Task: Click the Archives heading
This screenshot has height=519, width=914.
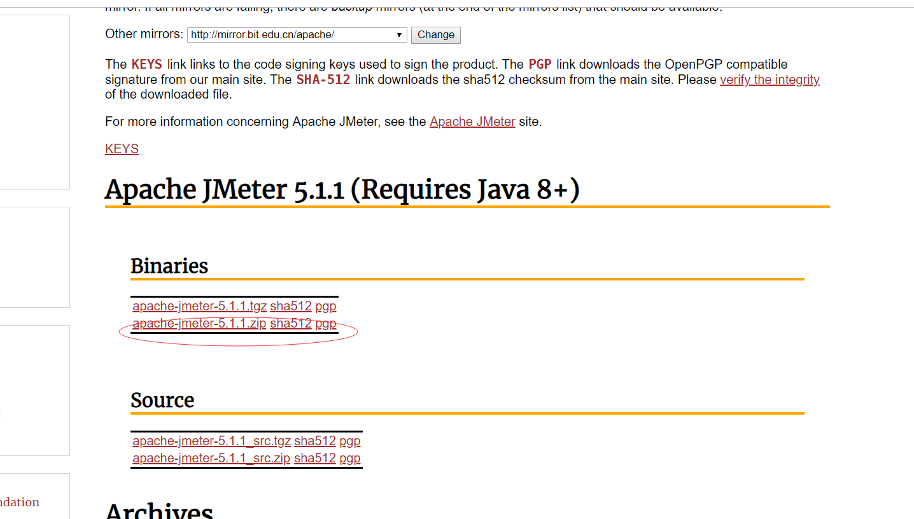Action: [159, 511]
